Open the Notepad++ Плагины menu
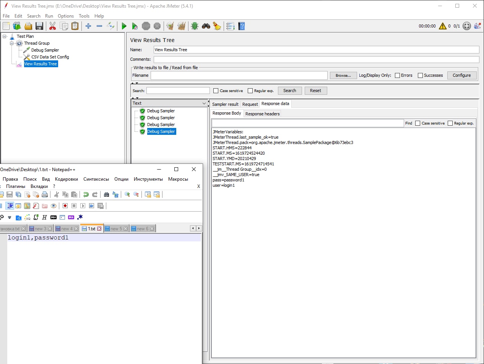The height and width of the screenshot is (364, 484). 16,186
